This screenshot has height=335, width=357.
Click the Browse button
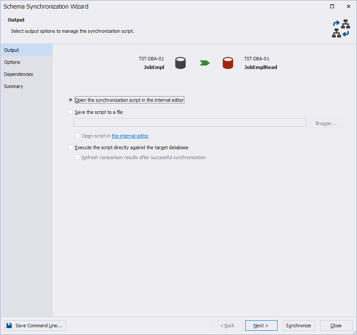(326, 123)
